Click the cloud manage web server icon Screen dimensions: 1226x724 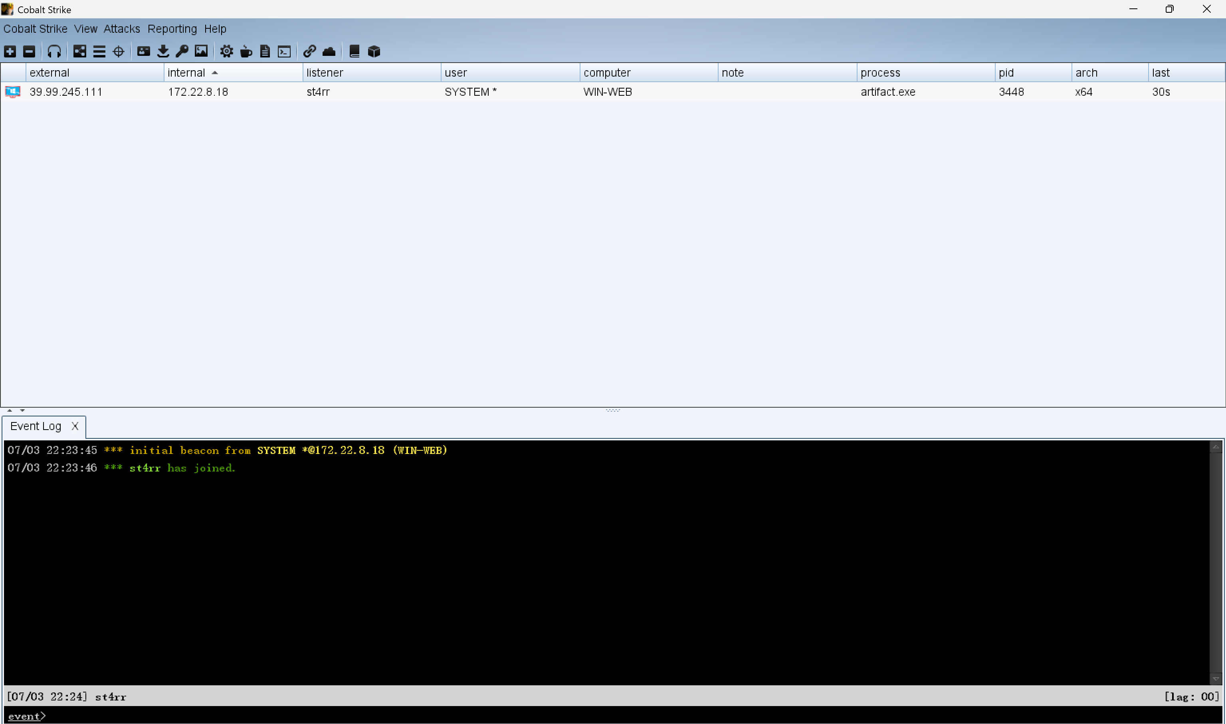click(329, 51)
